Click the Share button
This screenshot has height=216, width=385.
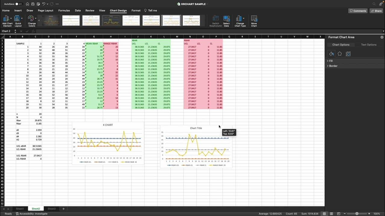376,11
